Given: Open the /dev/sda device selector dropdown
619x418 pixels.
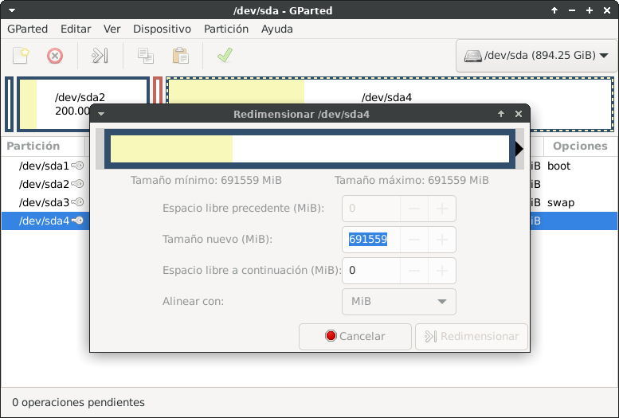Looking at the screenshot, I should click(536, 57).
